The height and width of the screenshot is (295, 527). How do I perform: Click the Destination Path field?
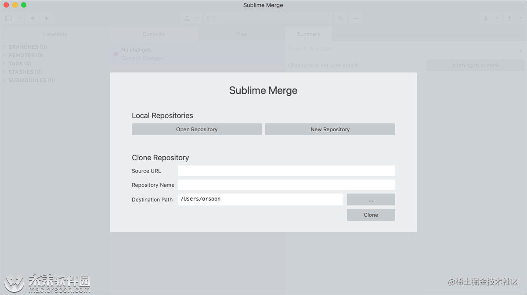[x=260, y=199]
